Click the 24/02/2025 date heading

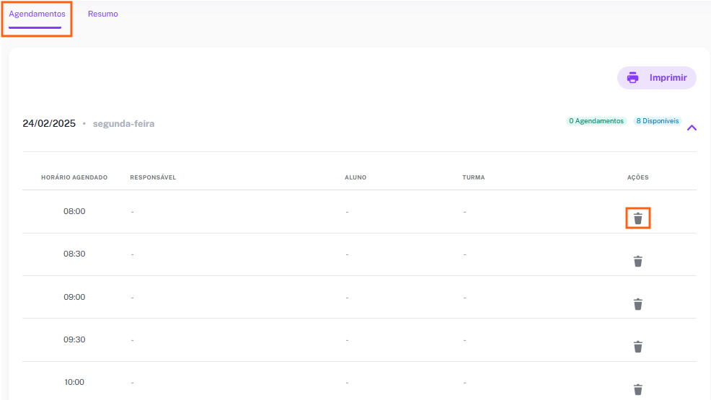[x=49, y=124]
